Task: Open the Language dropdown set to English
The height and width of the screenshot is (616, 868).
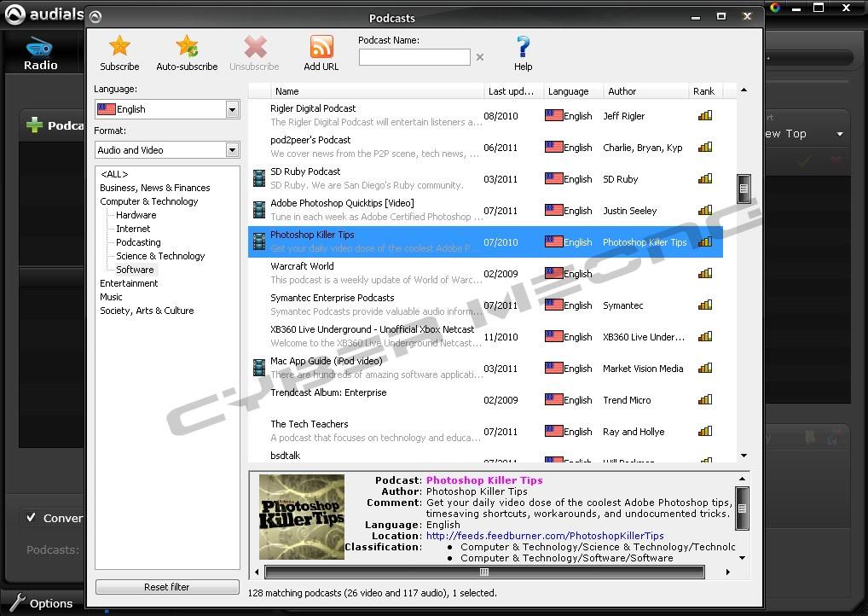Action: tap(232, 110)
